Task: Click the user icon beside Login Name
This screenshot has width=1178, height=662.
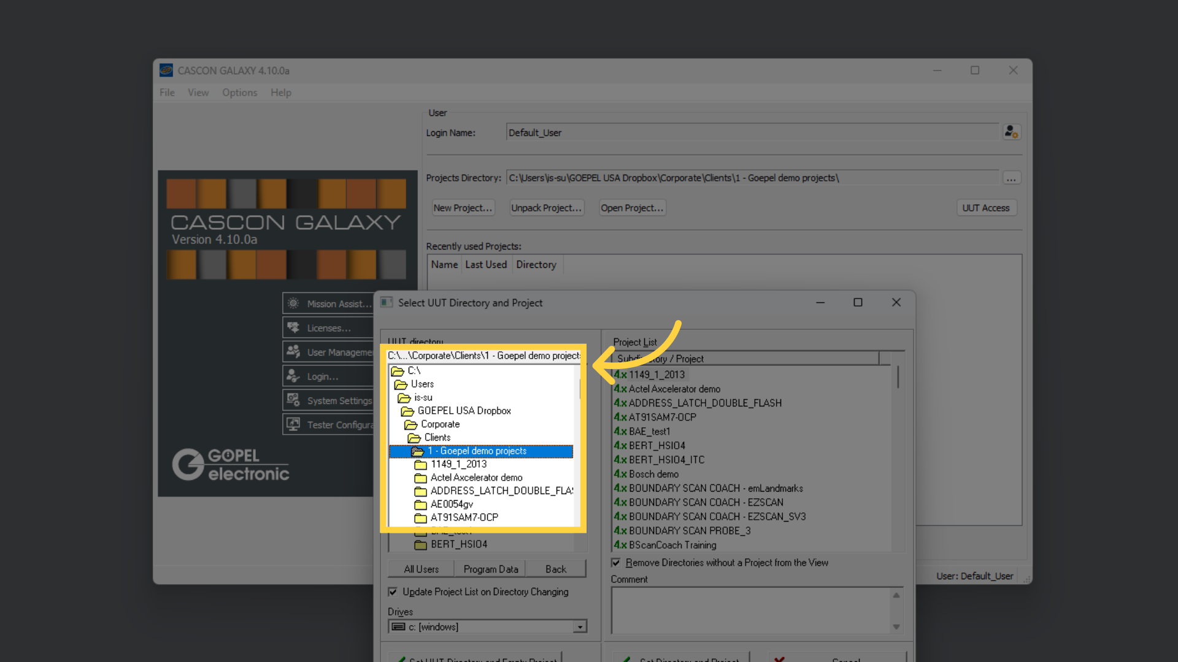Action: click(1011, 132)
